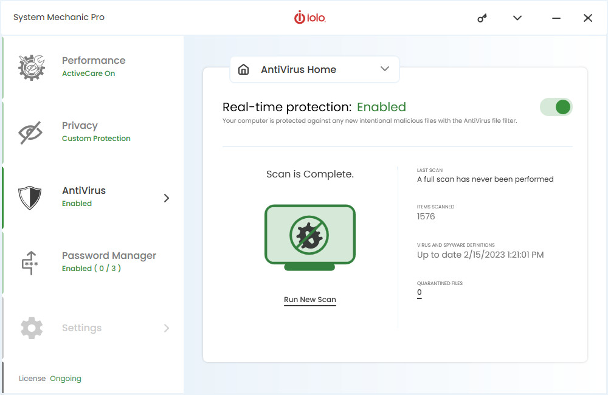Click the ITEMS SCANNED label
608x395 pixels.
pos(435,207)
